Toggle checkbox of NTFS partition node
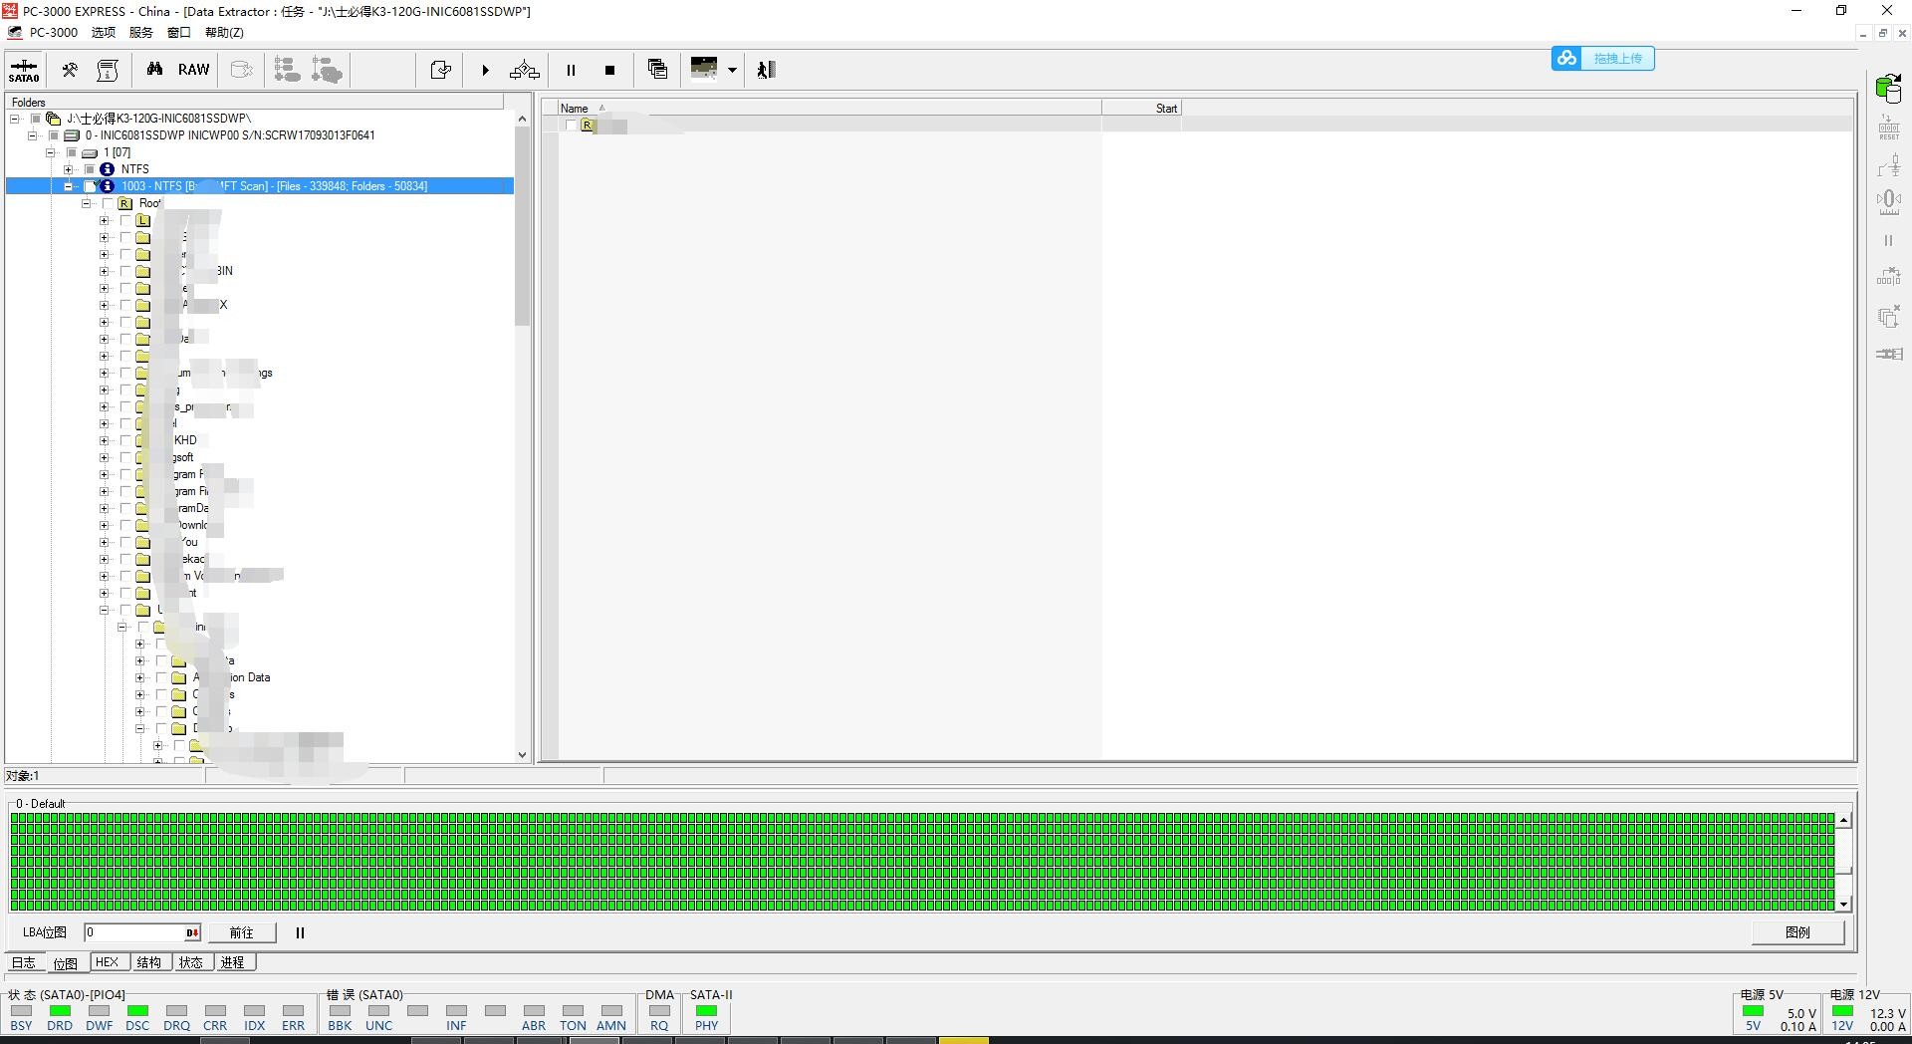Viewport: 1912px width, 1044px height. (x=90, y=169)
